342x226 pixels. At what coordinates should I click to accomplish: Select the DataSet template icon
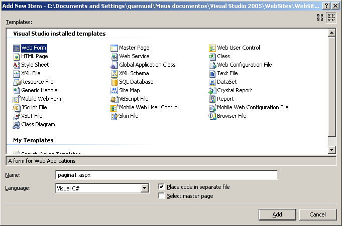(212, 82)
